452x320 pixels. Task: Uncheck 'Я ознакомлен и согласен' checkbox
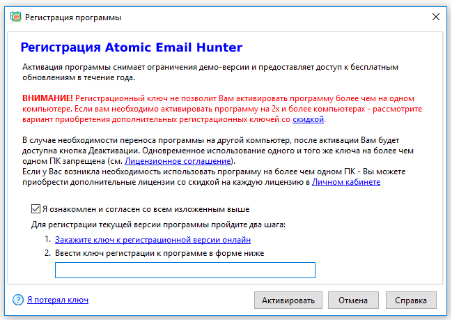(36, 208)
